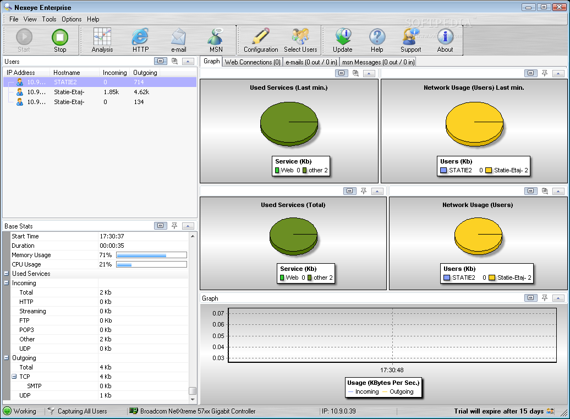570x419 pixels.
Task: Open the Analysis tool
Action: tap(102, 40)
